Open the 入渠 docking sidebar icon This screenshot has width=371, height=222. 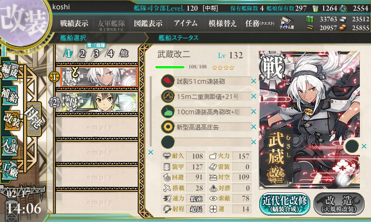[x=9, y=146]
